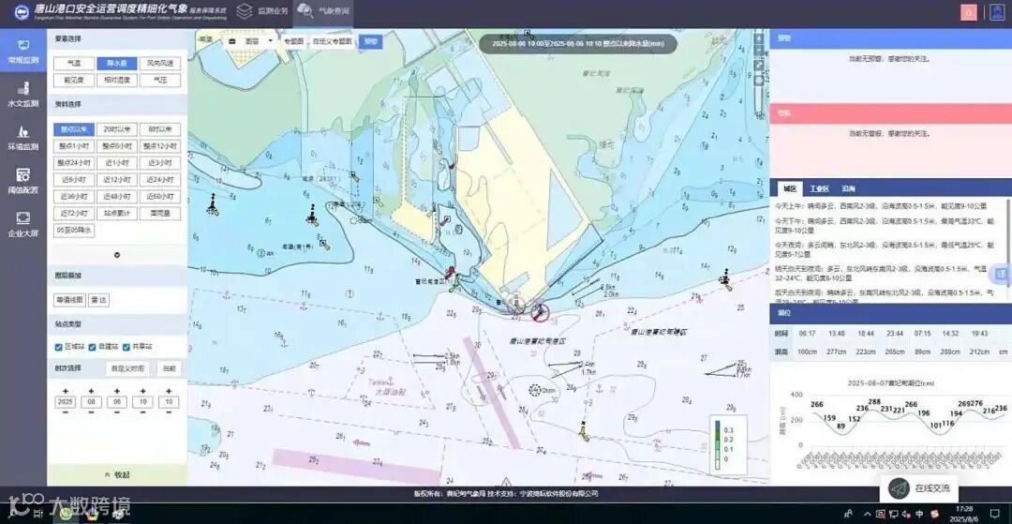Open 阈值配置 sidebar section

pyautogui.click(x=23, y=181)
